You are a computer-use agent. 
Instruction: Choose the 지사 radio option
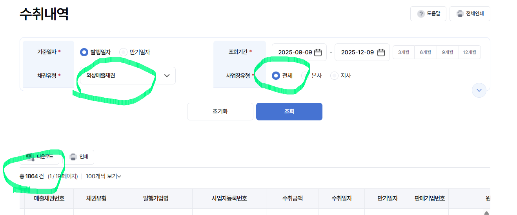[x=334, y=76]
